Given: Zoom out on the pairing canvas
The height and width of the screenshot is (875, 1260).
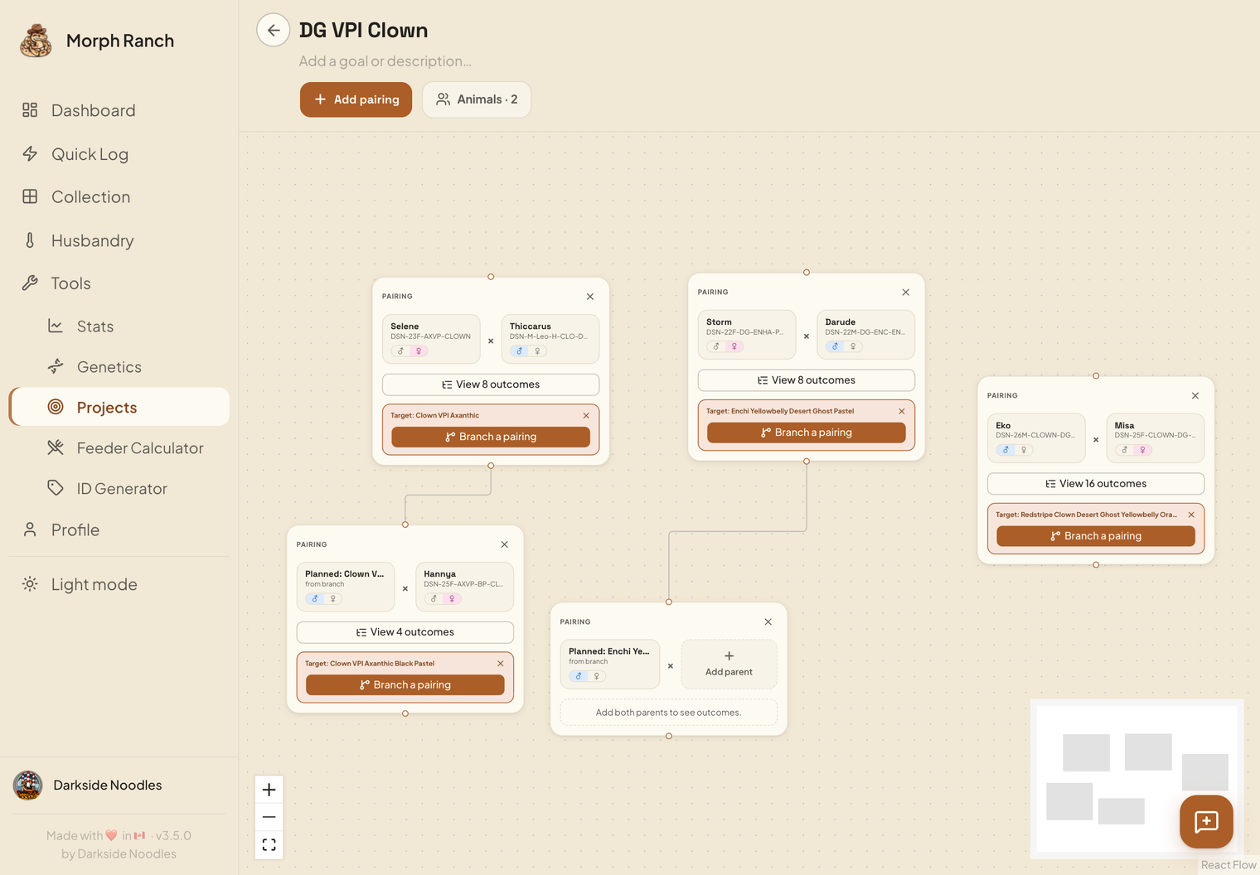Looking at the screenshot, I should point(269,817).
